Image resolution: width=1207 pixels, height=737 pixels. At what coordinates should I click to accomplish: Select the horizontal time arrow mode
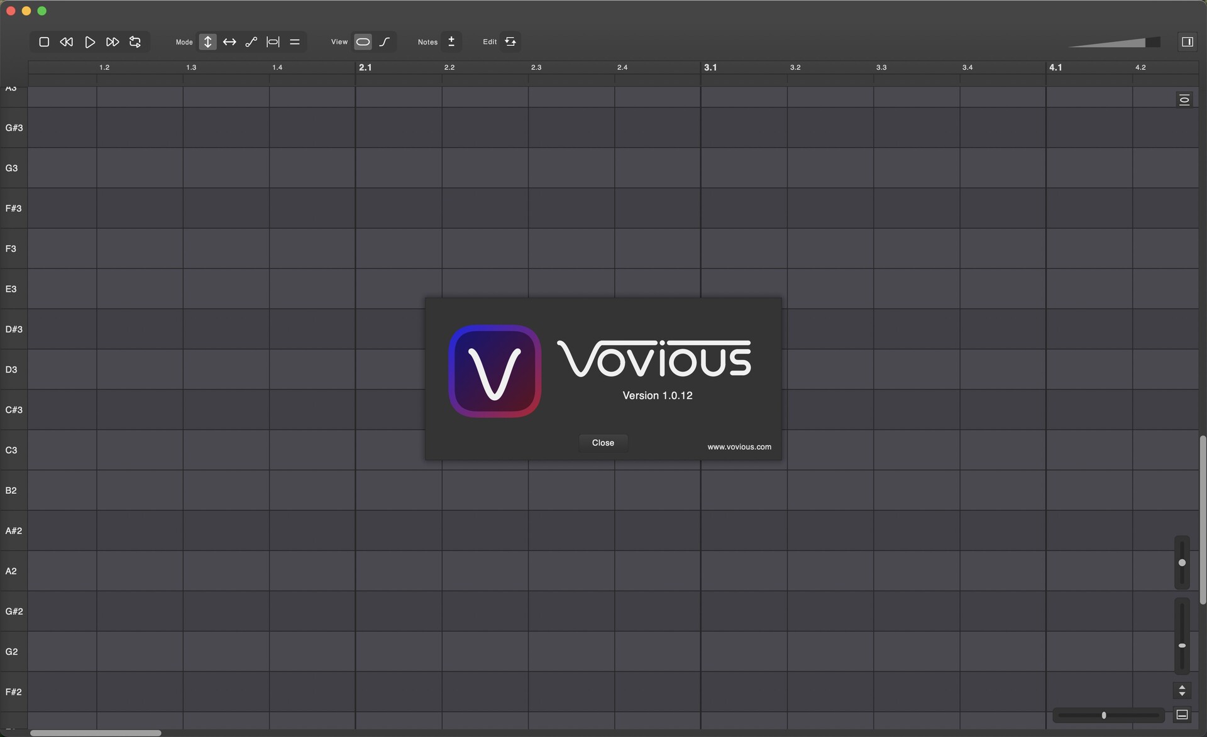pos(229,42)
